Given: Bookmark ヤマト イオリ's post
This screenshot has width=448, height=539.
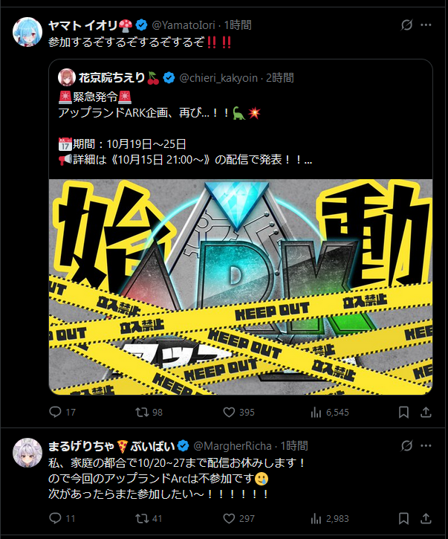Looking at the screenshot, I should point(403,412).
